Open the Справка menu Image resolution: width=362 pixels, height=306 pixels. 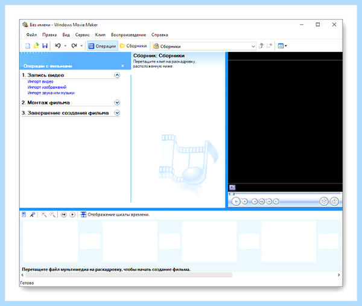point(159,34)
